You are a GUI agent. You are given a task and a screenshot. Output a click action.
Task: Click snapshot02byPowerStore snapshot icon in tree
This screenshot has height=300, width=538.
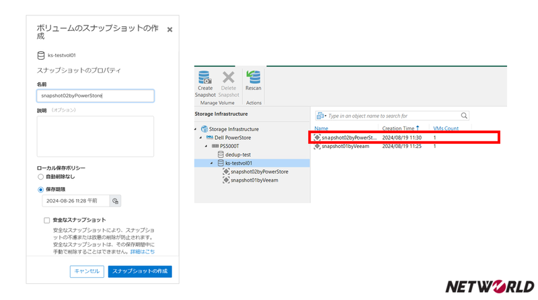coord(226,172)
